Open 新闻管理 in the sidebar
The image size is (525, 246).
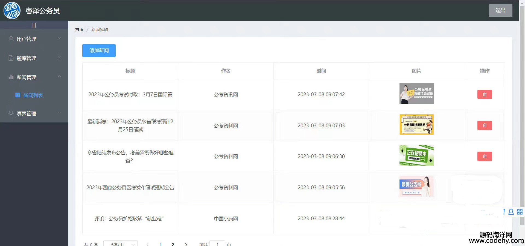pyautogui.click(x=34, y=77)
